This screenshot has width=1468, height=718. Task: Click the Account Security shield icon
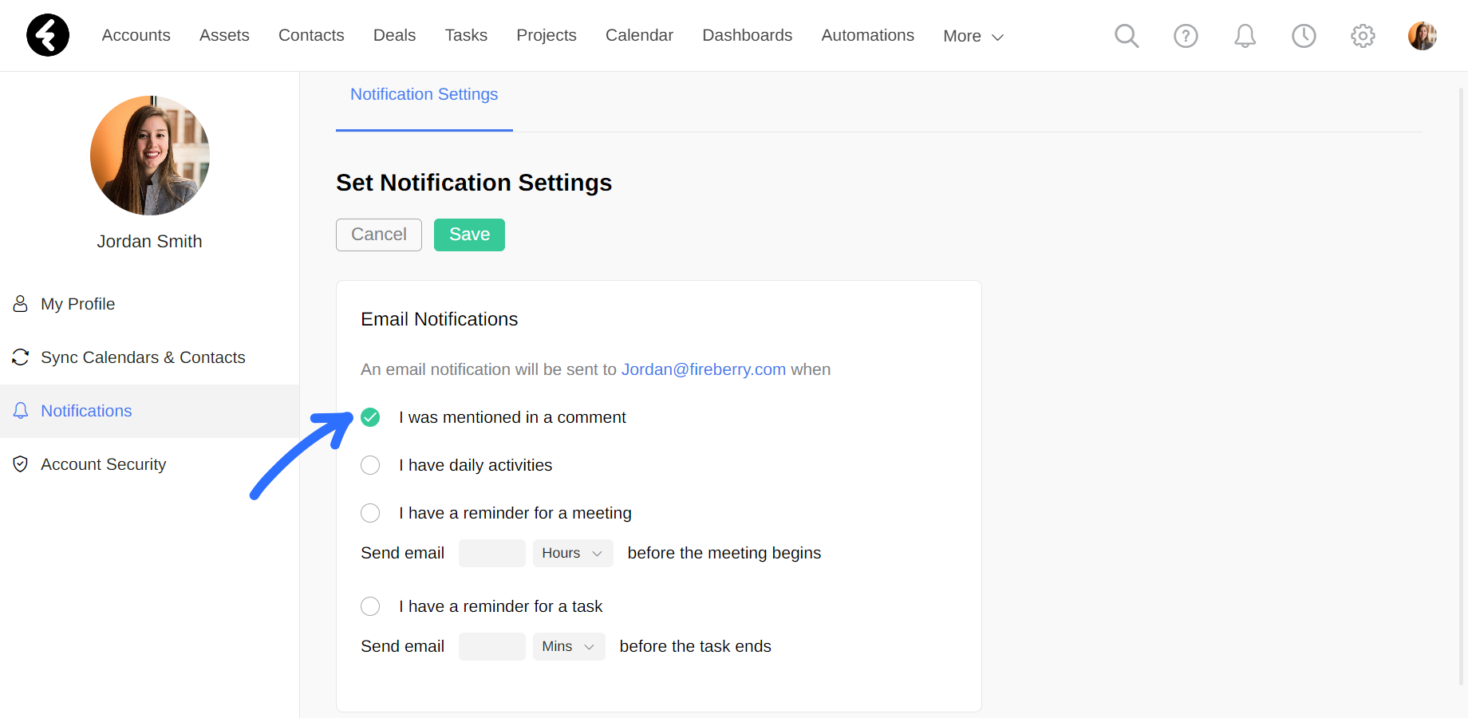(x=21, y=464)
